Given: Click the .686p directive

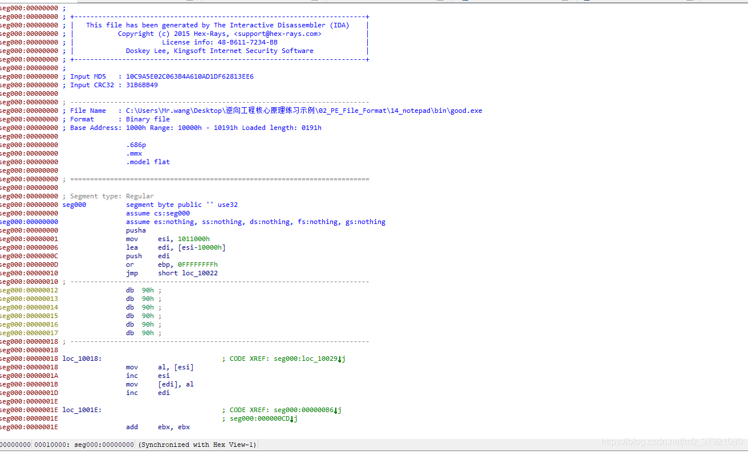Looking at the screenshot, I should coord(136,145).
